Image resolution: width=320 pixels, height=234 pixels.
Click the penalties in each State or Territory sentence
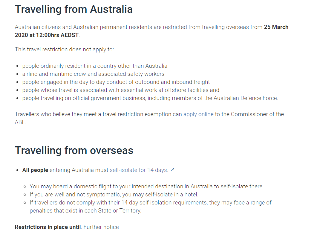tap(151, 207)
